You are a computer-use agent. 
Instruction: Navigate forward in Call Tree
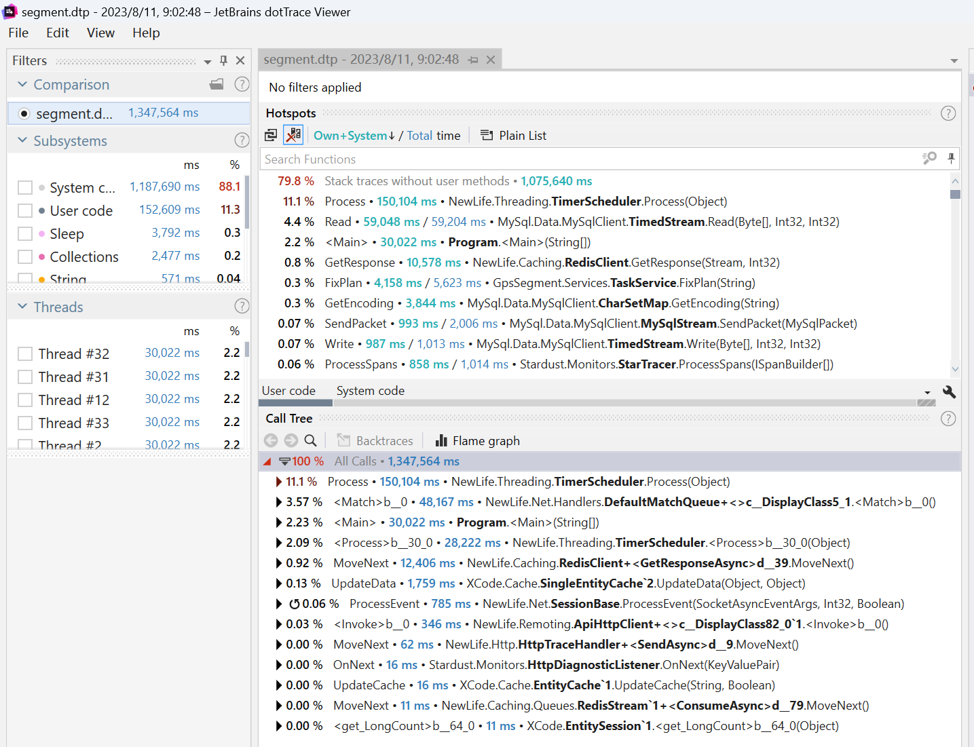pos(291,440)
